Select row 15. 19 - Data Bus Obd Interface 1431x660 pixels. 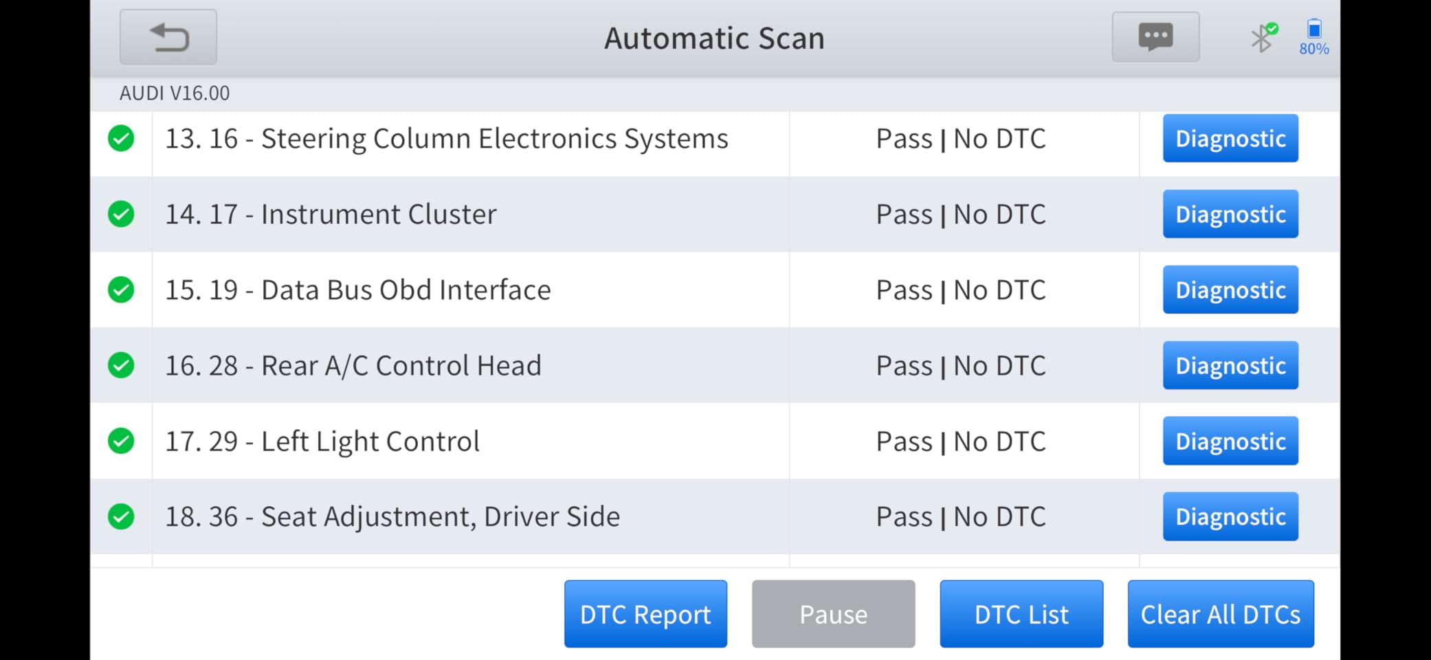tap(715, 290)
